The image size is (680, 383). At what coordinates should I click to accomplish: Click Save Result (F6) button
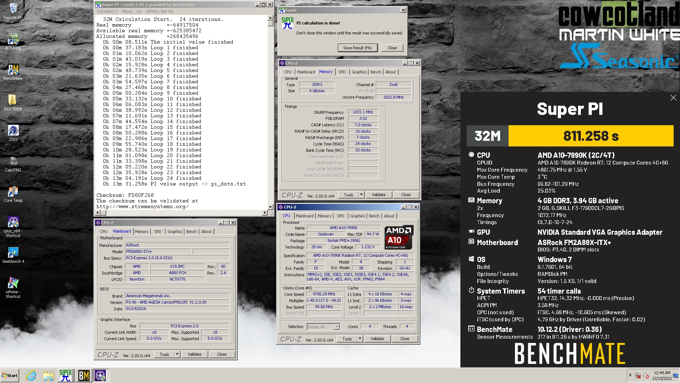click(357, 48)
